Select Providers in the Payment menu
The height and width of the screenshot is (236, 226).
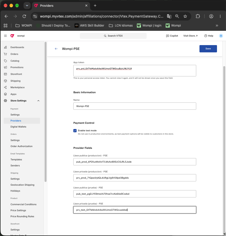(x=22, y=121)
